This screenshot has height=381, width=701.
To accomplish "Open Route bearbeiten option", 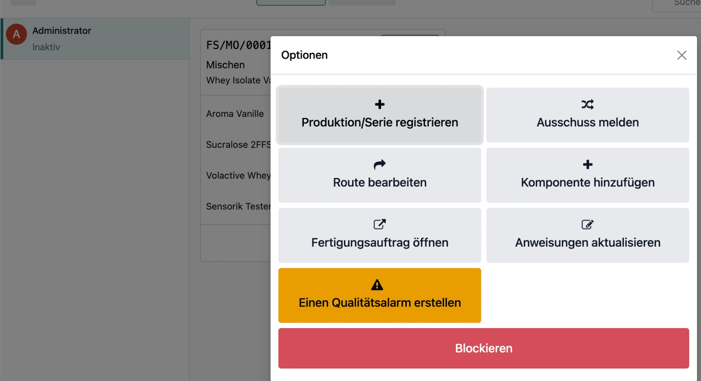I will tap(379, 175).
